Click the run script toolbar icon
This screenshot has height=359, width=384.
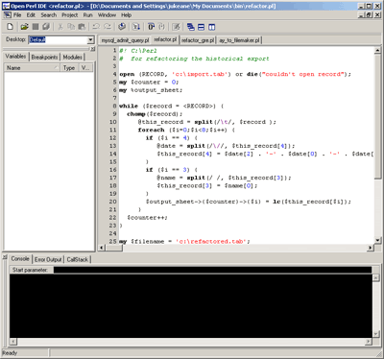[x=122, y=27]
